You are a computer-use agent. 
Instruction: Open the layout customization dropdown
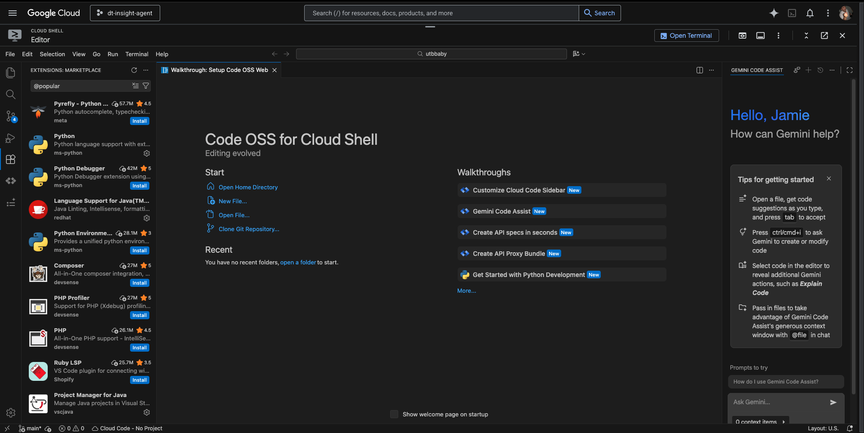[x=579, y=54]
